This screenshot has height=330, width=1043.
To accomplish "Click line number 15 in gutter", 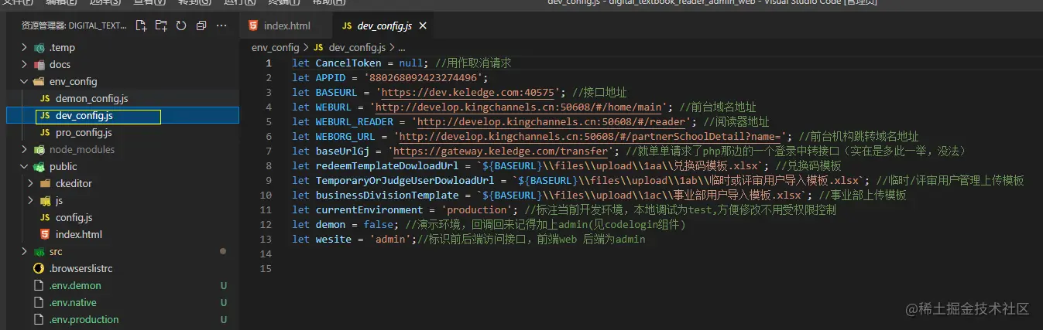I will (x=266, y=268).
